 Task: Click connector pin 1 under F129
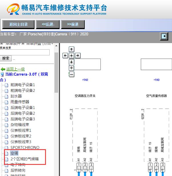[x=79, y=167]
